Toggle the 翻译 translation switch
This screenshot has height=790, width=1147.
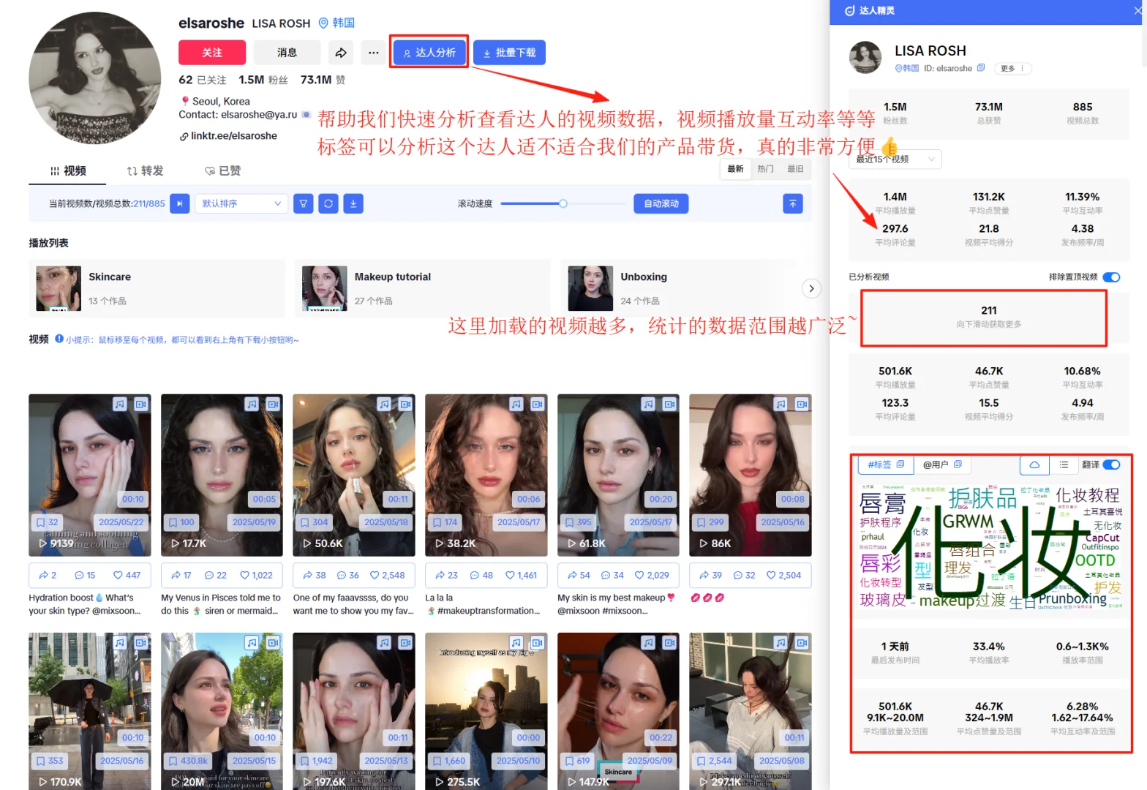pyautogui.click(x=1111, y=464)
